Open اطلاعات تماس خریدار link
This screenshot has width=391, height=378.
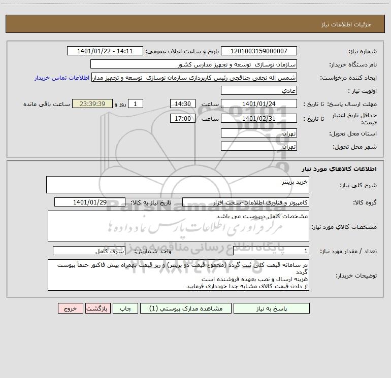pos(62,78)
